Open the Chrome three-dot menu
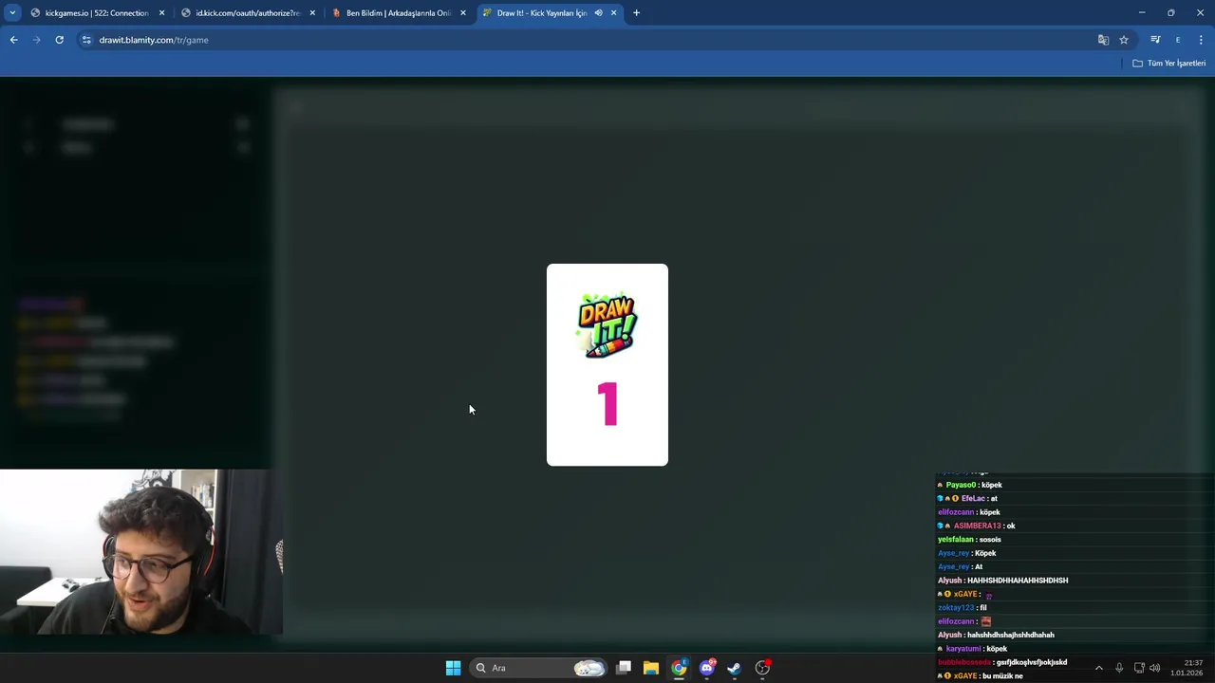 point(1201,40)
